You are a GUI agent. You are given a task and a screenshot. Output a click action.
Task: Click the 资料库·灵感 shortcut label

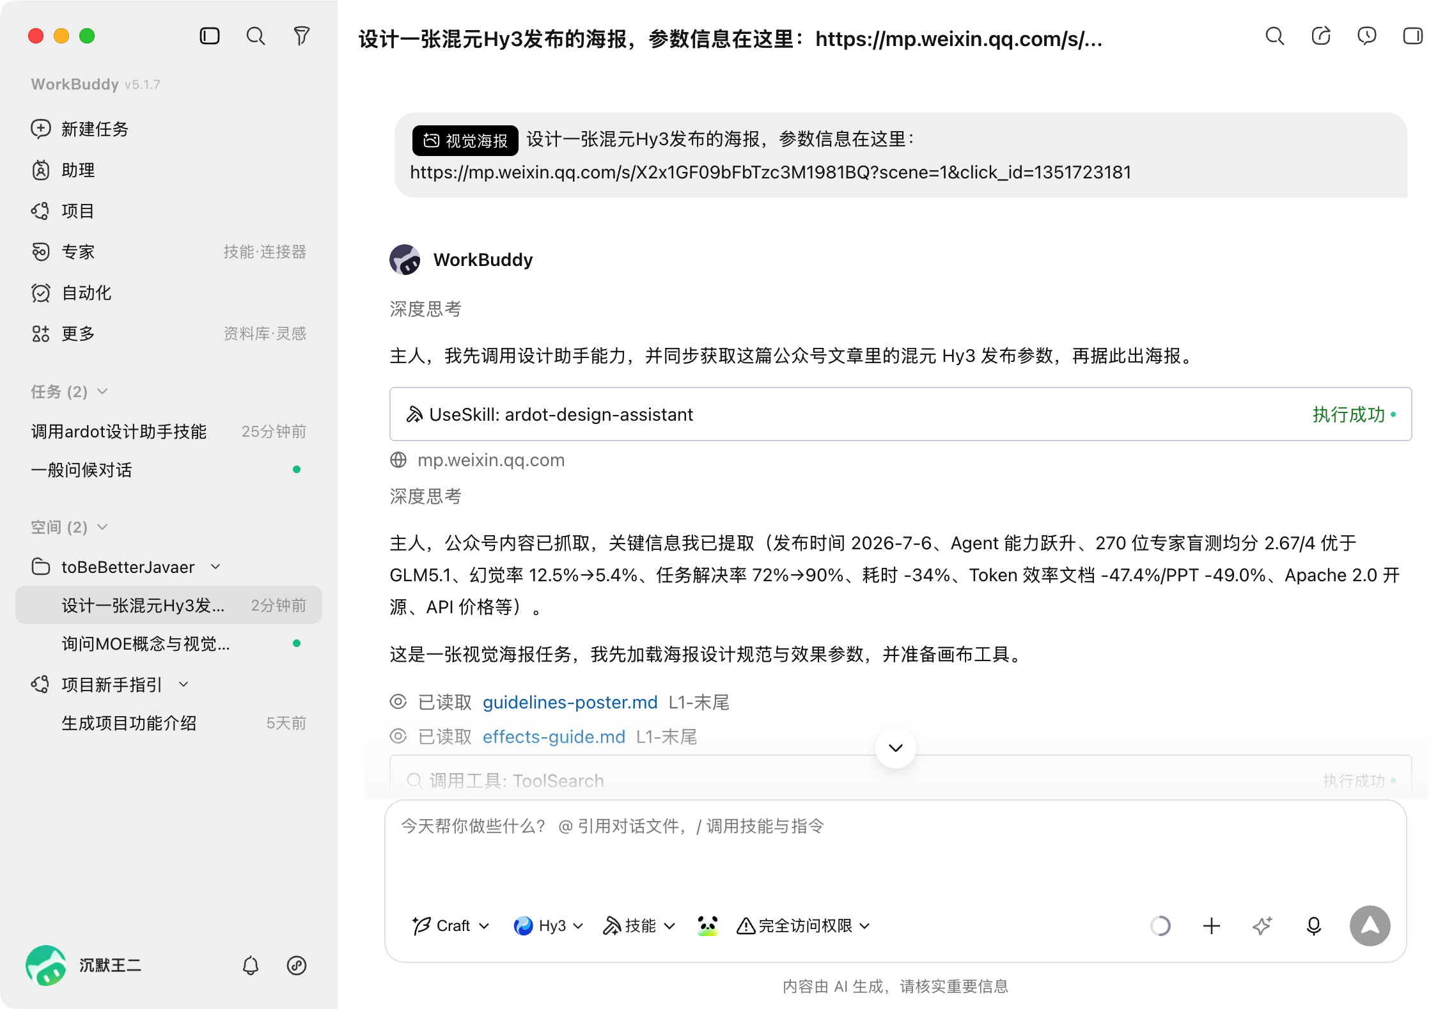(x=265, y=334)
